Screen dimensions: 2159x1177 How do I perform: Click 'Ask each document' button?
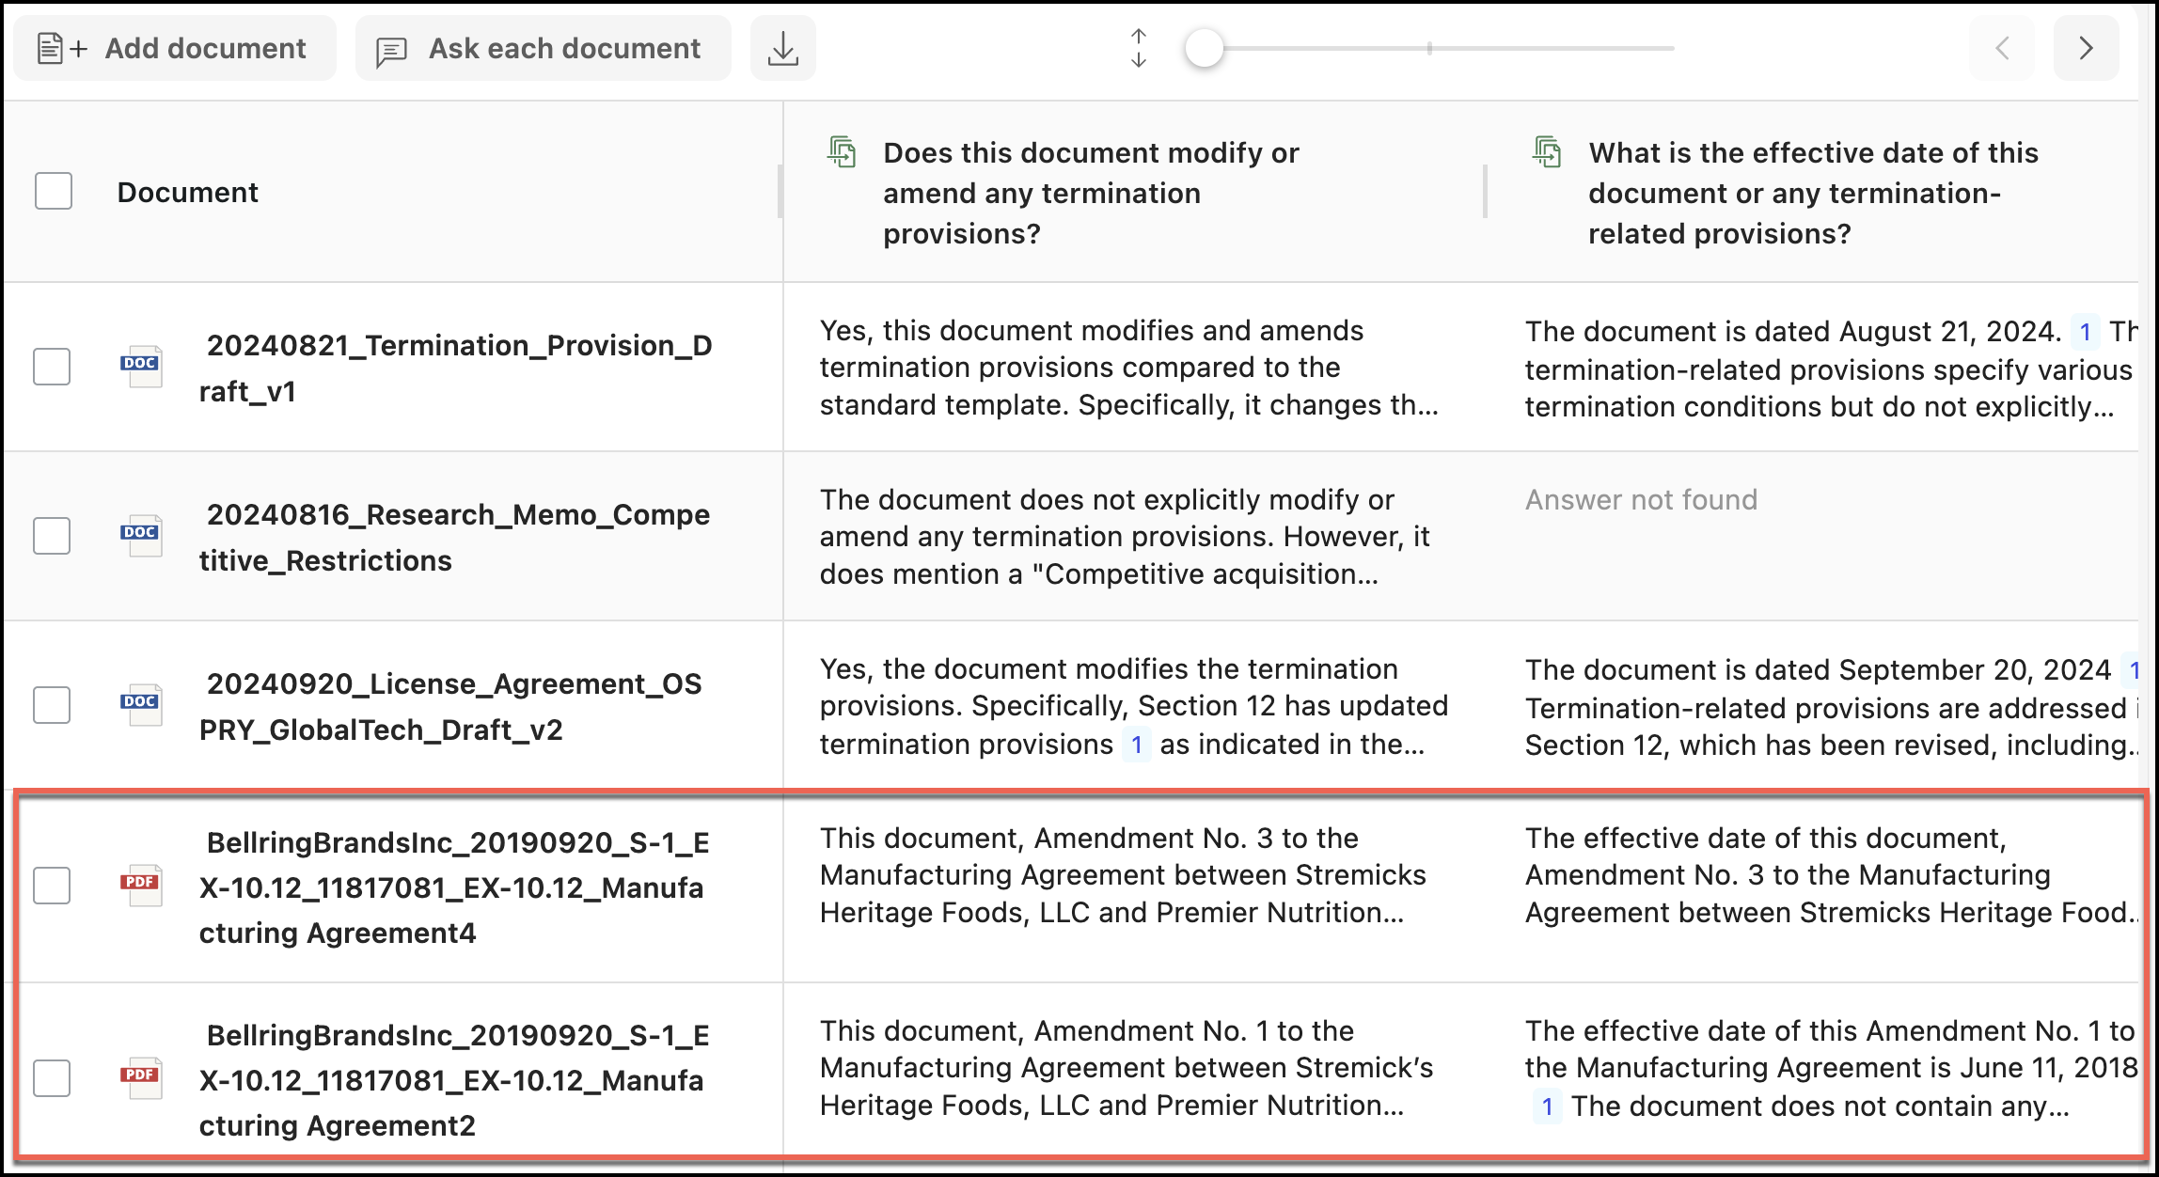click(x=543, y=48)
